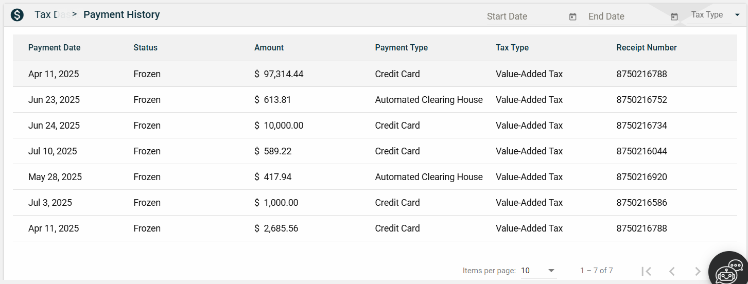Sort by Status column header
This screenshot has height=284, width=748.
pos(145,47)
